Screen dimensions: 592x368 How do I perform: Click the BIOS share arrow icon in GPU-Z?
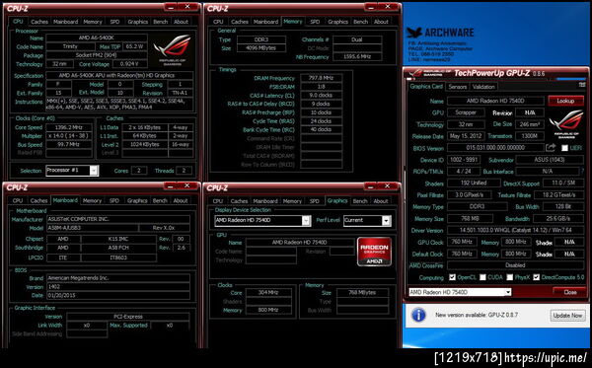click(551, 148)
